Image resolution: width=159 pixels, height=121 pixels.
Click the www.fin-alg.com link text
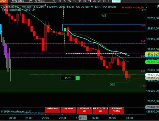coord(37,113)
